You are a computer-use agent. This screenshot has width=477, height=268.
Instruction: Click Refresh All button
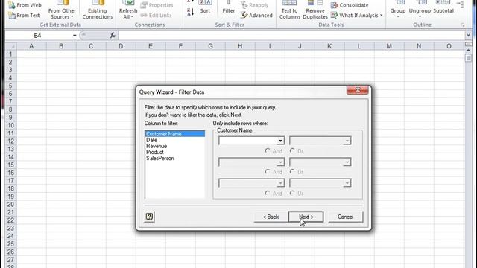pyautogui.click(x=128, y=10)
